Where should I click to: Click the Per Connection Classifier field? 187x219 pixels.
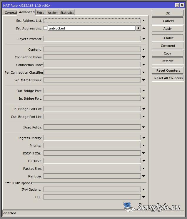[x=92, y=72]
